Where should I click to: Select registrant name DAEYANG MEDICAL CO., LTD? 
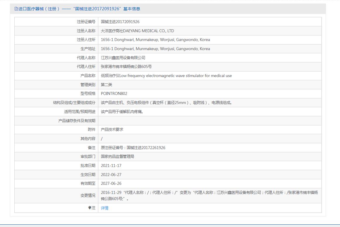pos(137,31)
